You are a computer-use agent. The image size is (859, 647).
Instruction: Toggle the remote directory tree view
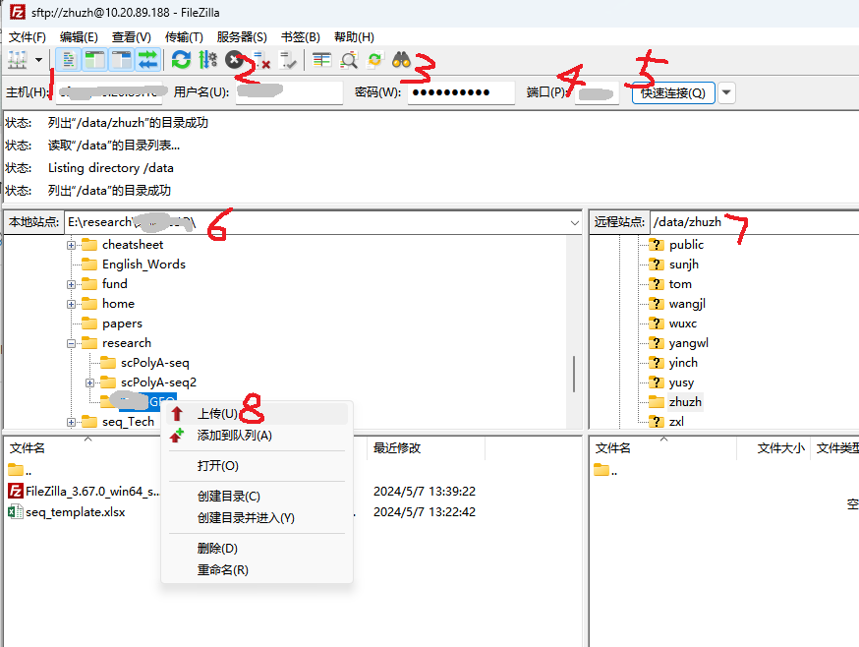click(122, 60)
